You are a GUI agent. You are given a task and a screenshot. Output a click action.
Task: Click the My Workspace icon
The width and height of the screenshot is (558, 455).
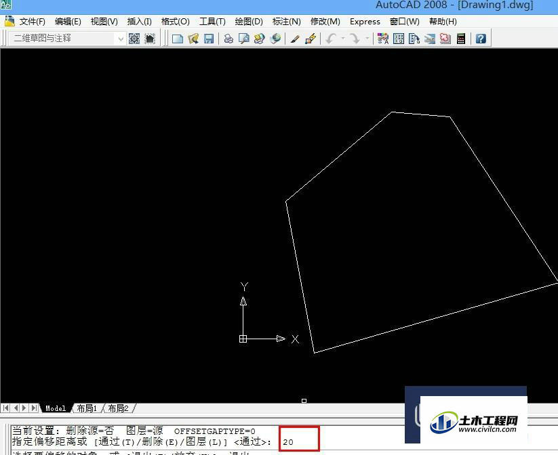coord(150,39)
